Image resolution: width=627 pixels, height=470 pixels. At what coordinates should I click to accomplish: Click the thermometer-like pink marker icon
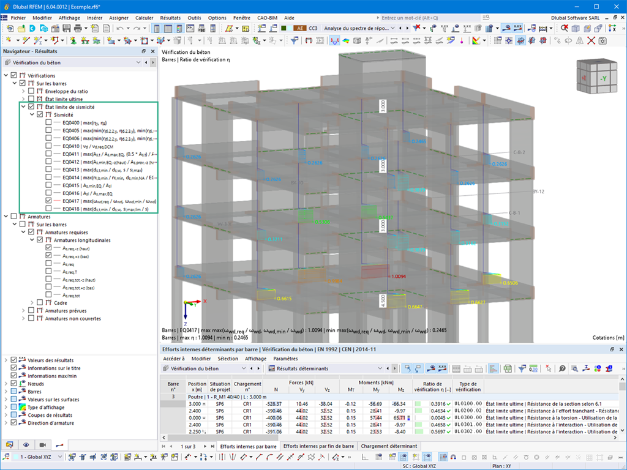(x=462, y=40)
